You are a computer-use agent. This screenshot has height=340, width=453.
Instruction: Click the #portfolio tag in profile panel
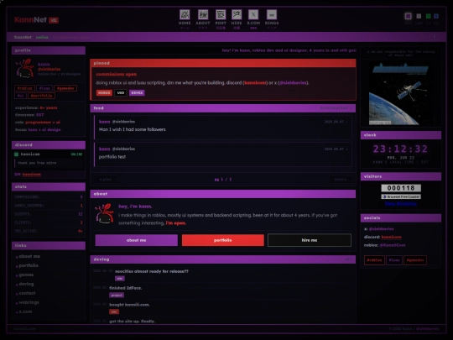point(42,96)
